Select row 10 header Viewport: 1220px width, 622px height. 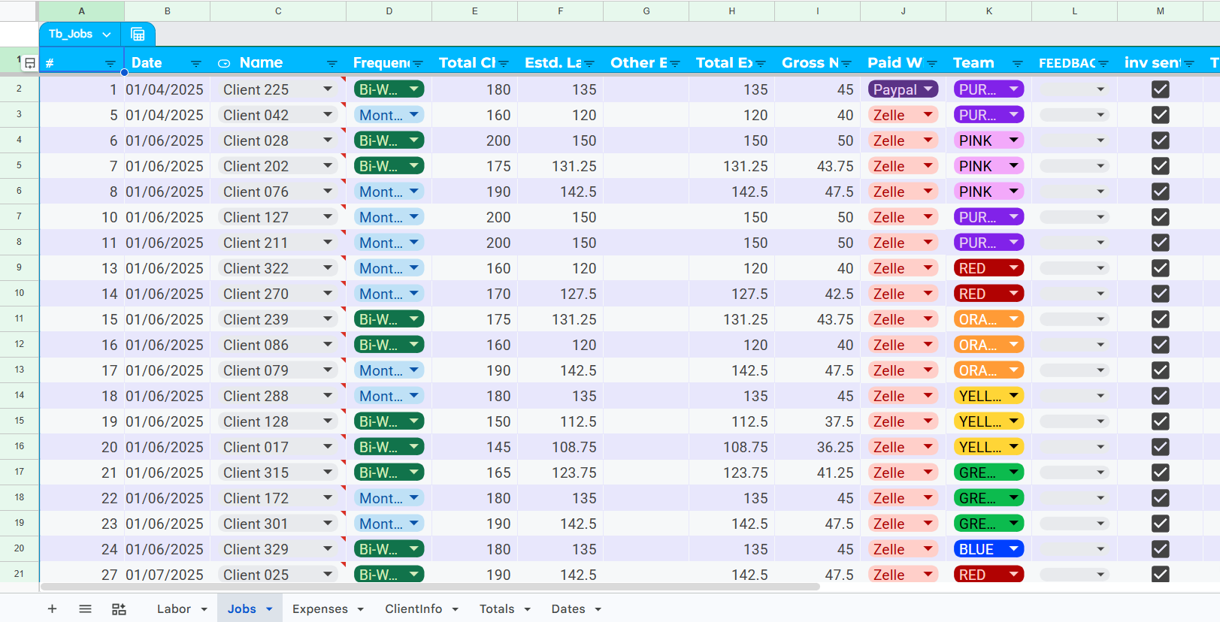(19, 293)
